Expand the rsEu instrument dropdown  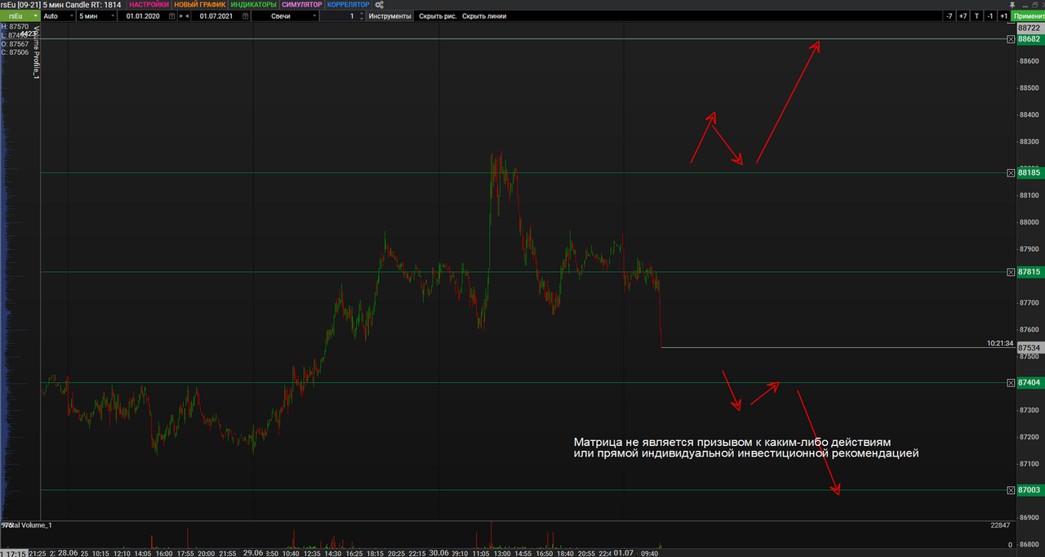tap(20, 16)
